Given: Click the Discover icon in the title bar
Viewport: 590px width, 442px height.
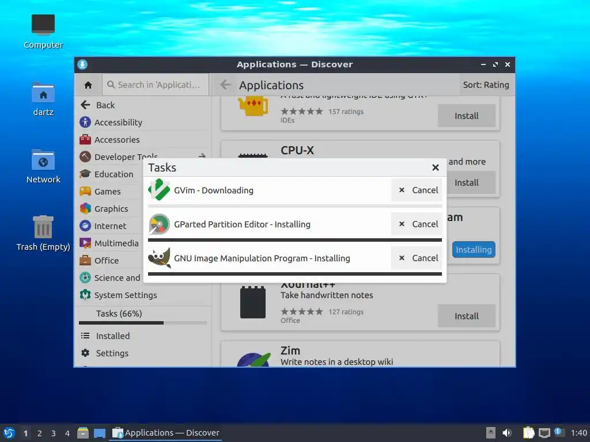Looking at the screenshot, I should [82, 64].
